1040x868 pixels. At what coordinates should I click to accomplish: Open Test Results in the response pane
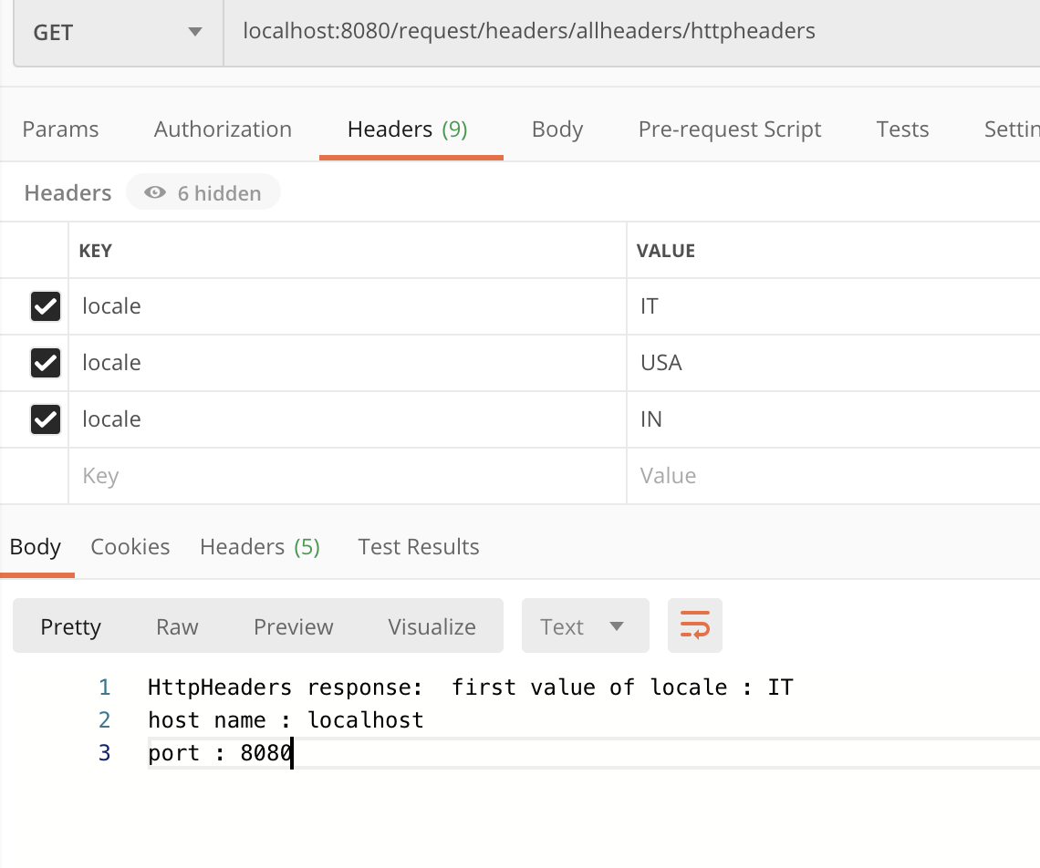tap(418, 546)
